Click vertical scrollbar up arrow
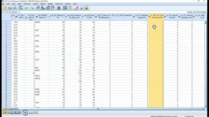209x117 pixels. [206, 22]
